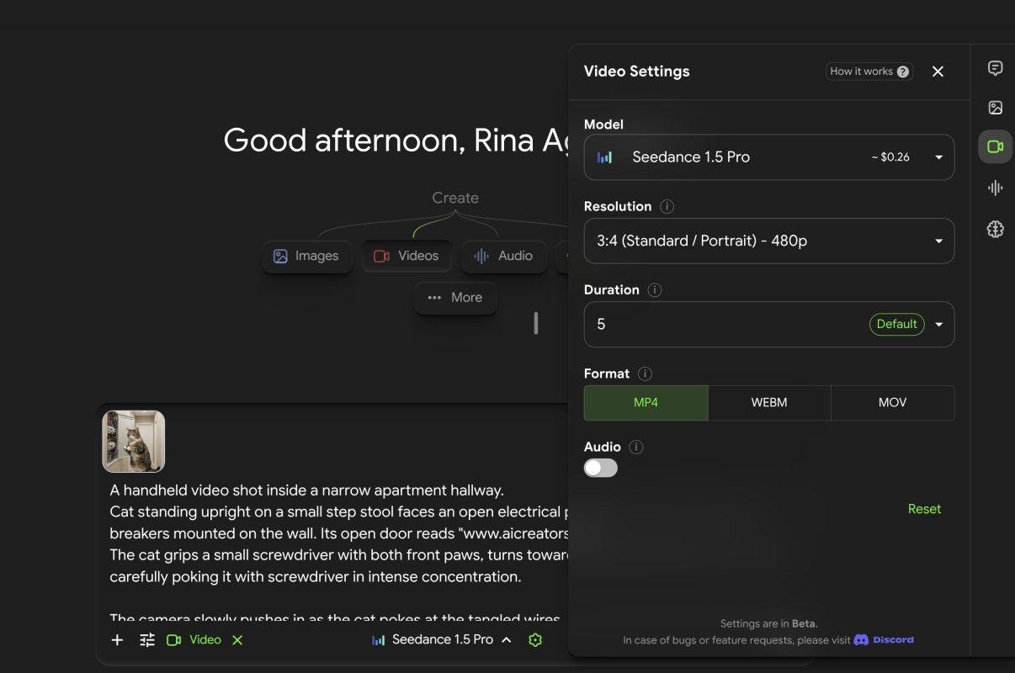Click the green gear icon near Seedance
1015x673 pixels.
[535, 639]
